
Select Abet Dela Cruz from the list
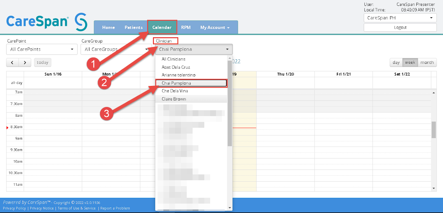[x=191, y=67]
